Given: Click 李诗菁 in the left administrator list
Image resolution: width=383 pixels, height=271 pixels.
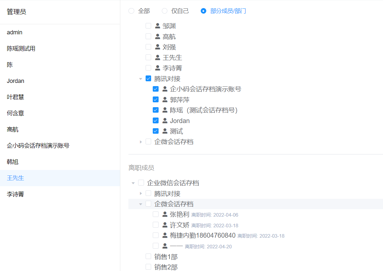Looking at the screenshot, I should (x=15, y=194).
